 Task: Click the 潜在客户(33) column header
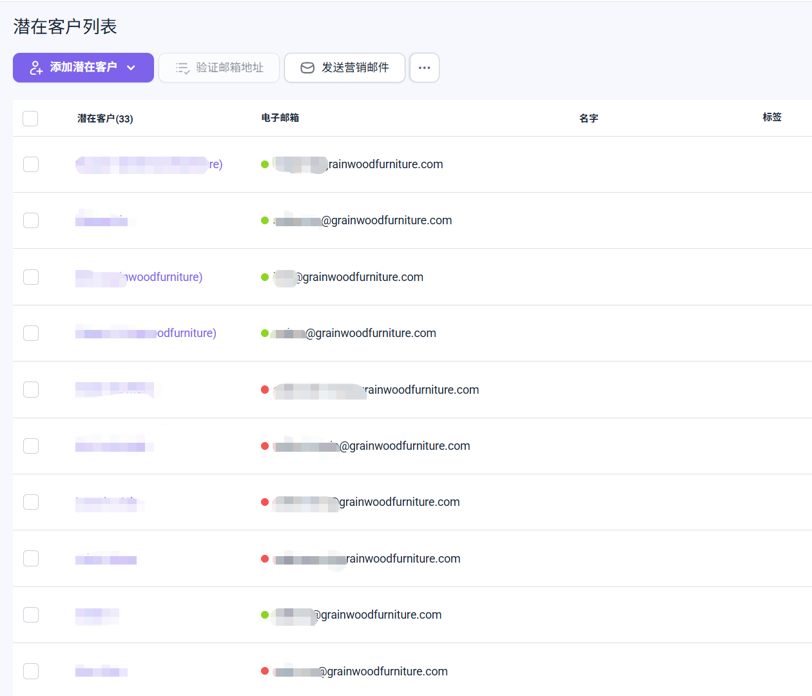coord(105,119)
